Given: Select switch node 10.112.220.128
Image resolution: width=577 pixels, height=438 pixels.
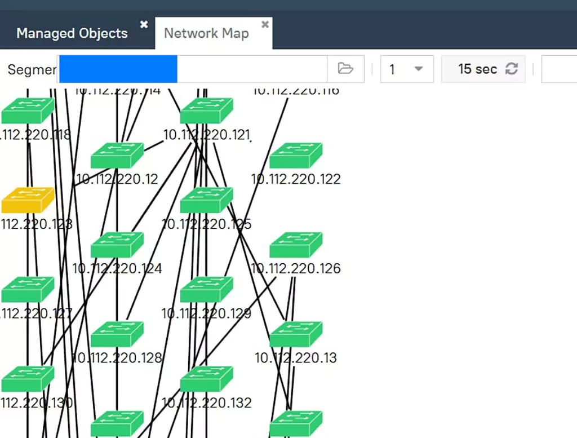Looking at the screenshot, I should click(117, 334).
